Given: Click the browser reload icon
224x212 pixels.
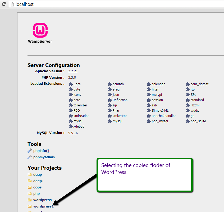Looking at the screenshot, I should [x=4, y=4].
